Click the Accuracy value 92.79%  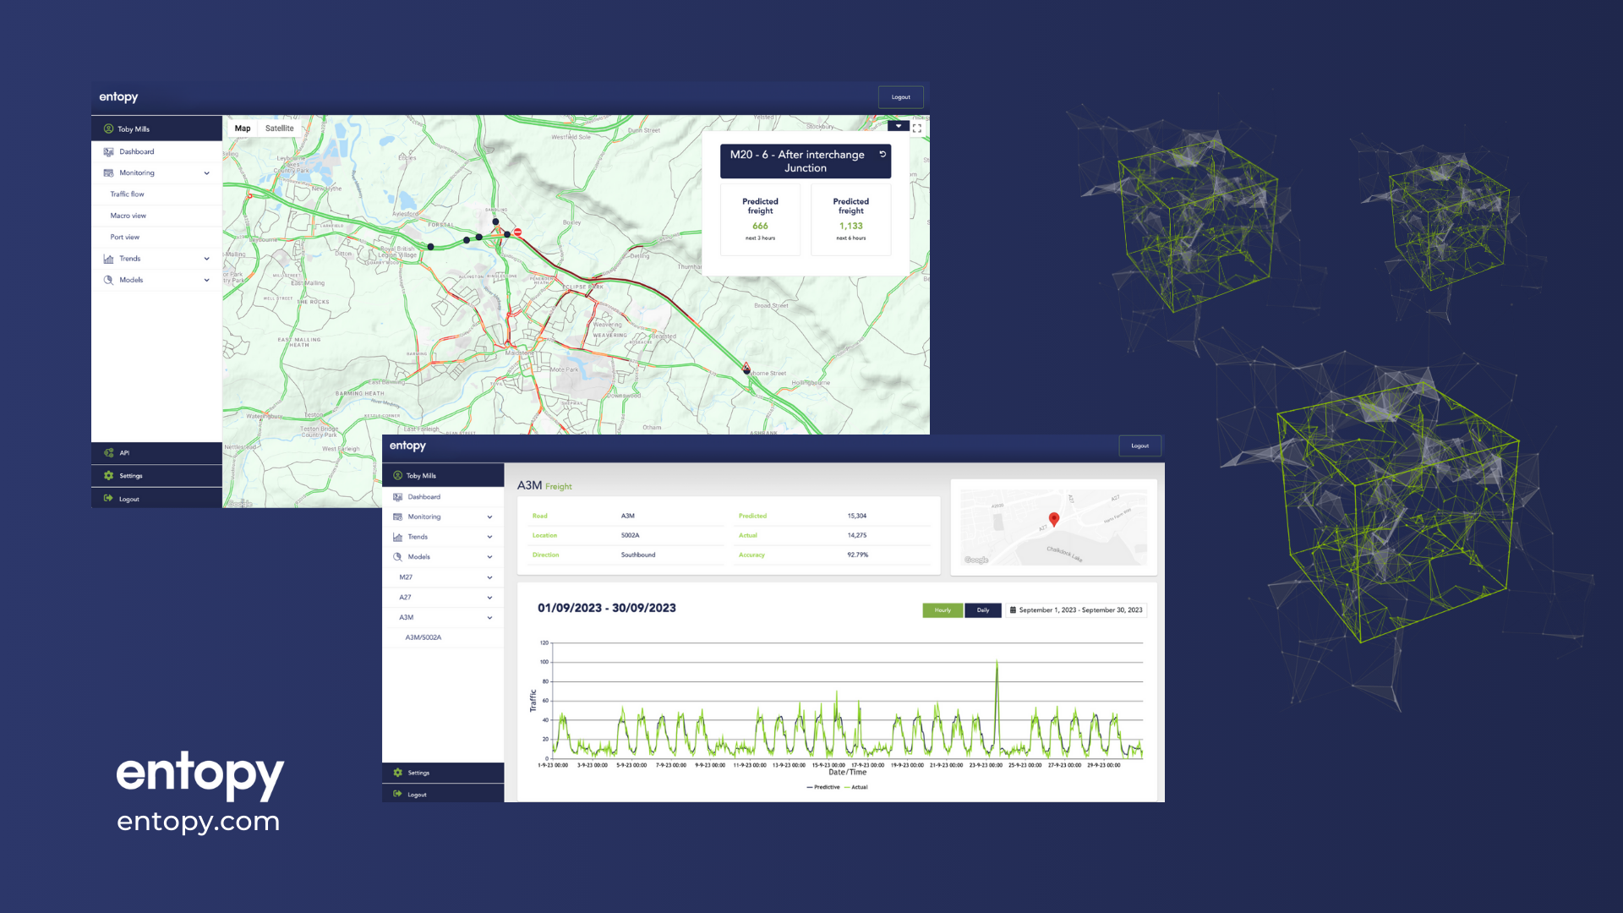coord(858,555)
